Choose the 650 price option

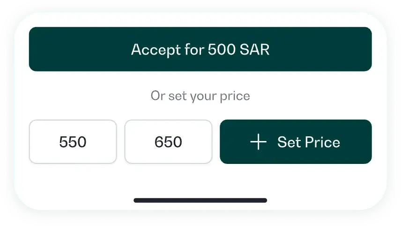(168, 142)
